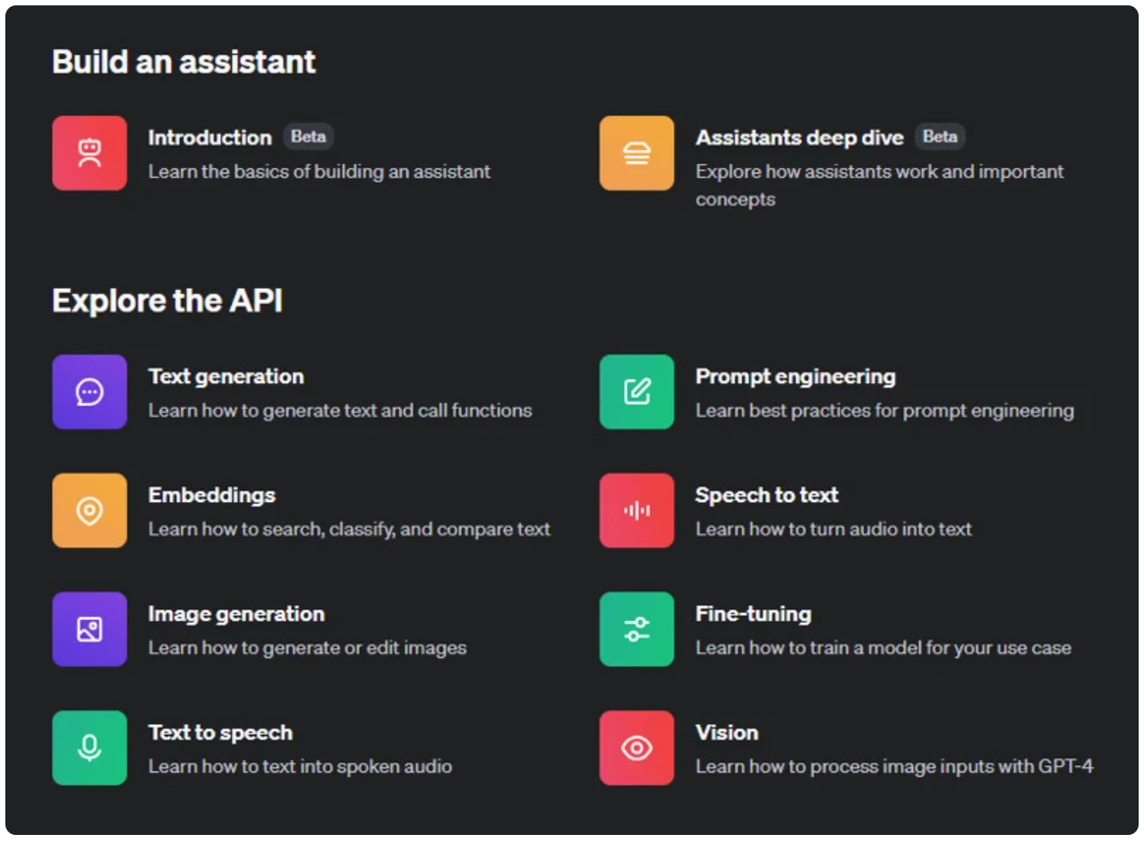Click the red Speech to text waveform icon
Image resolution: width=1144 pixels, height=843 pixels.
636,511
